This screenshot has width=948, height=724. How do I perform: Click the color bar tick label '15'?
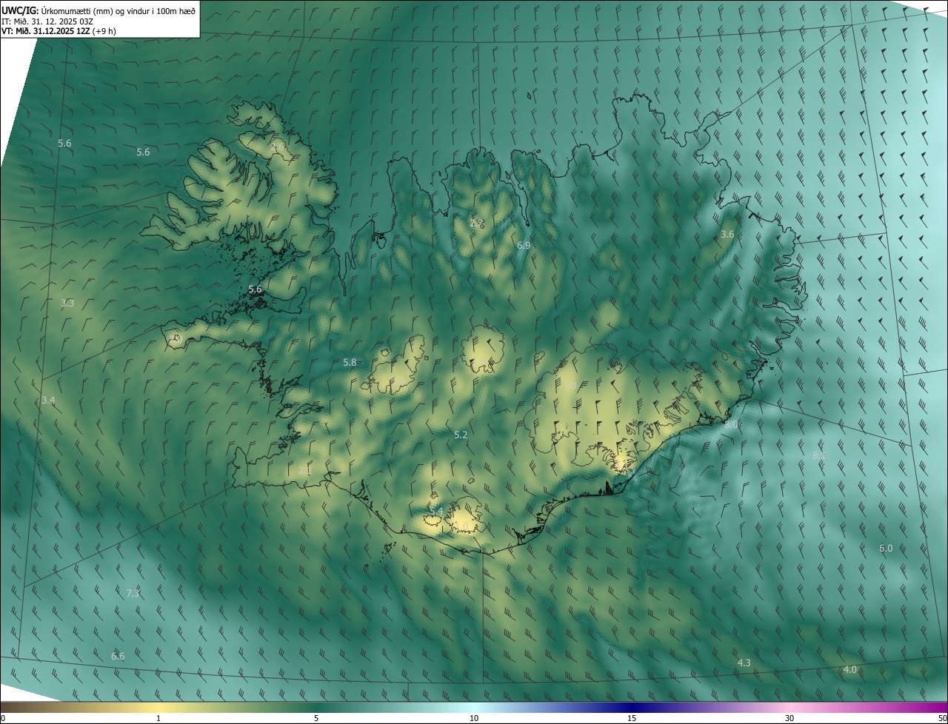[632, 719]
